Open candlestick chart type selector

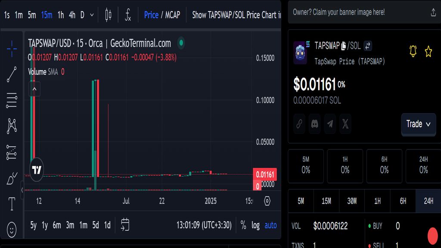tap(108, 15)
